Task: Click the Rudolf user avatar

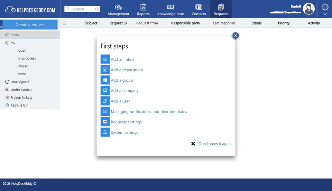Action: coord(308,9)
